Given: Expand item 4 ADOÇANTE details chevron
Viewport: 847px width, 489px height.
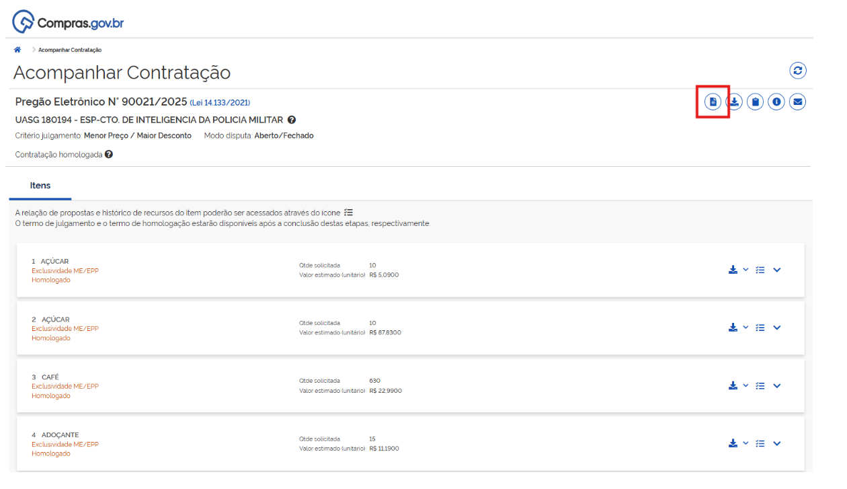Looking at the screenshot, I should point(777,444).
